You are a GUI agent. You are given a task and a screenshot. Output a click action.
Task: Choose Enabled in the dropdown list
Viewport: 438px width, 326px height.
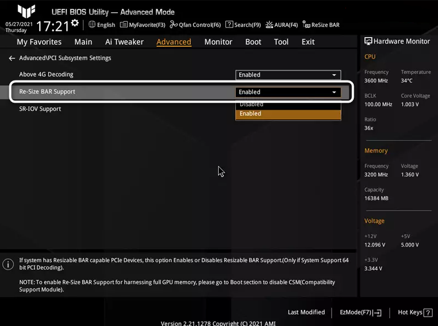(288, 114)
